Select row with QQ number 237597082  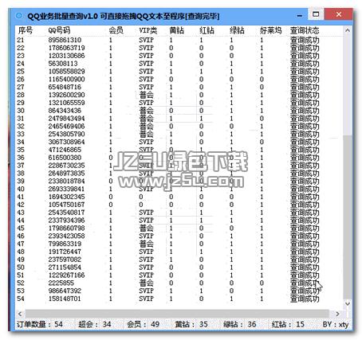[168, 260]
